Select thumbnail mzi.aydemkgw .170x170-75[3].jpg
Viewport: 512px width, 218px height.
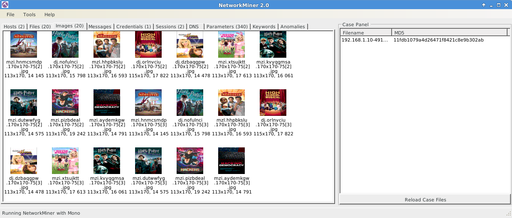tap(231, 161)
